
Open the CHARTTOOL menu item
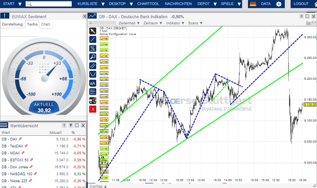(148, 4)
